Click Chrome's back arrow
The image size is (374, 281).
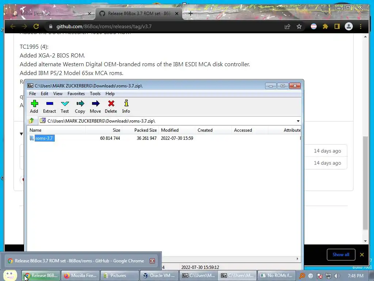13,26
